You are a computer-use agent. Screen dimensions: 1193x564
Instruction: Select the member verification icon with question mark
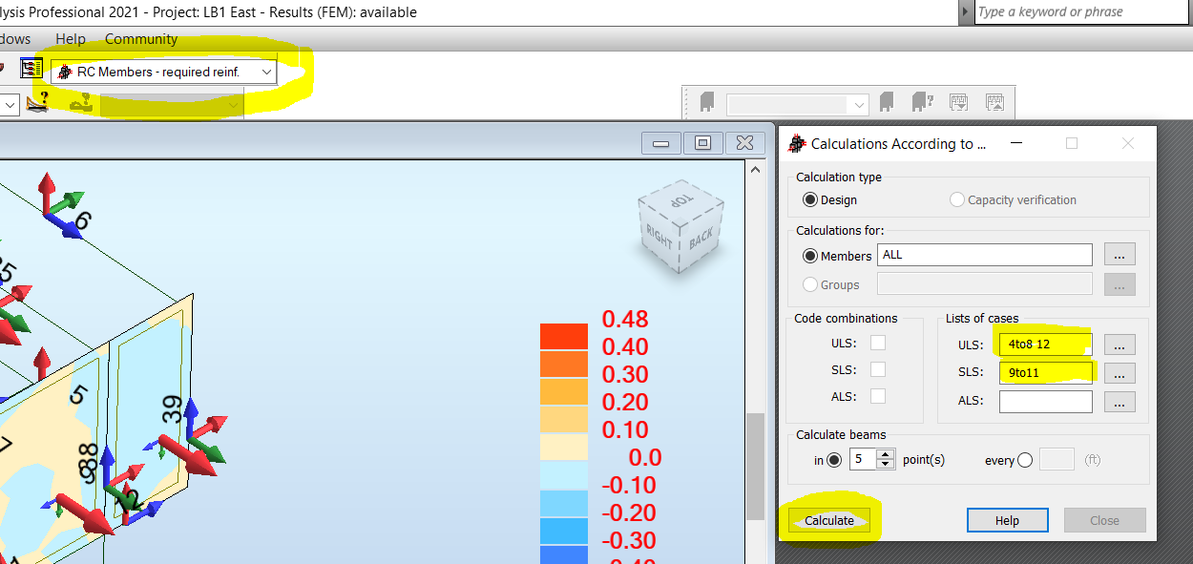click(921, 102)
